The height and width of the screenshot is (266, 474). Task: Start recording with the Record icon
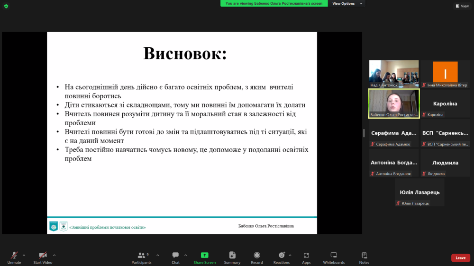click(x=257, y=256)
